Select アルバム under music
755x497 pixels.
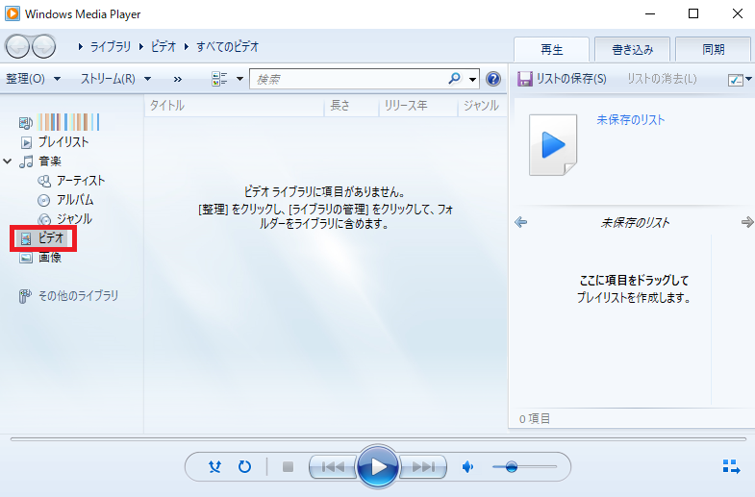tap(65, 200)
